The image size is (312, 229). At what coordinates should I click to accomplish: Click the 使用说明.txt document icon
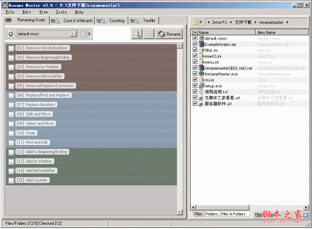coord(201,92)
